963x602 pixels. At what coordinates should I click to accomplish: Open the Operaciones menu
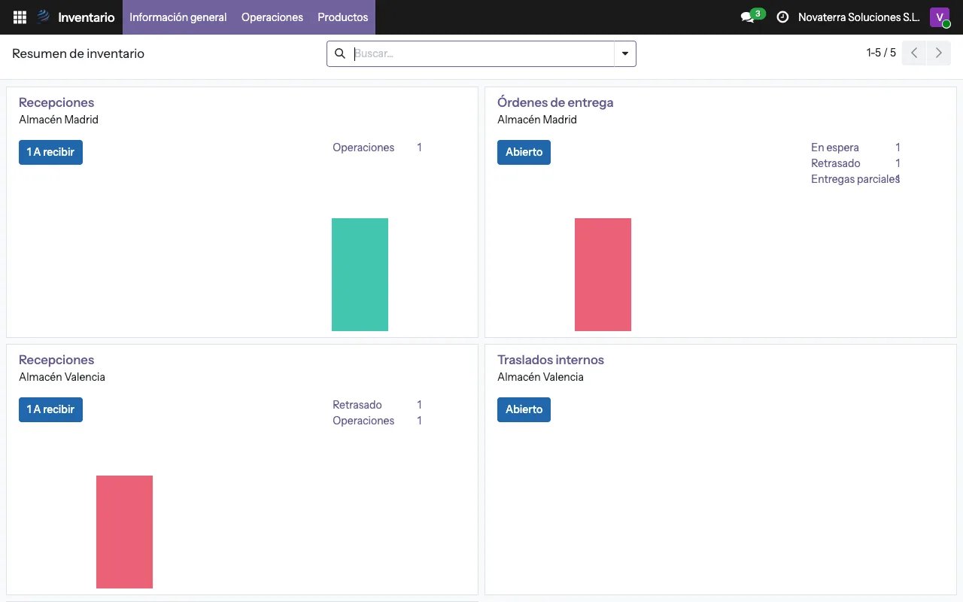tap(272, 17)
